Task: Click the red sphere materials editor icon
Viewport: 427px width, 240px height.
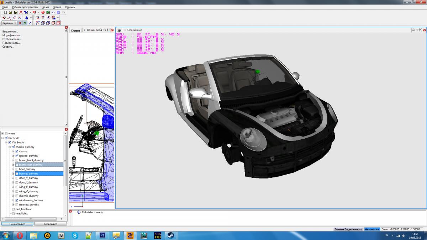Action: pos(43,12)
